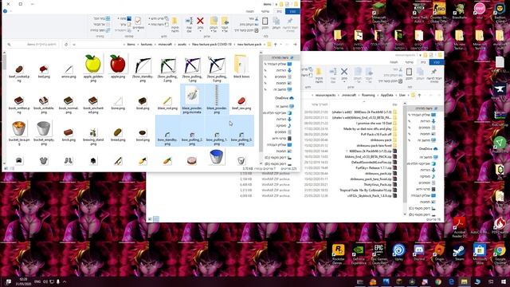Screen dimensions: 510x287
Task: Click the New folder icon in front window ribbon
Action: click(175, 22)
